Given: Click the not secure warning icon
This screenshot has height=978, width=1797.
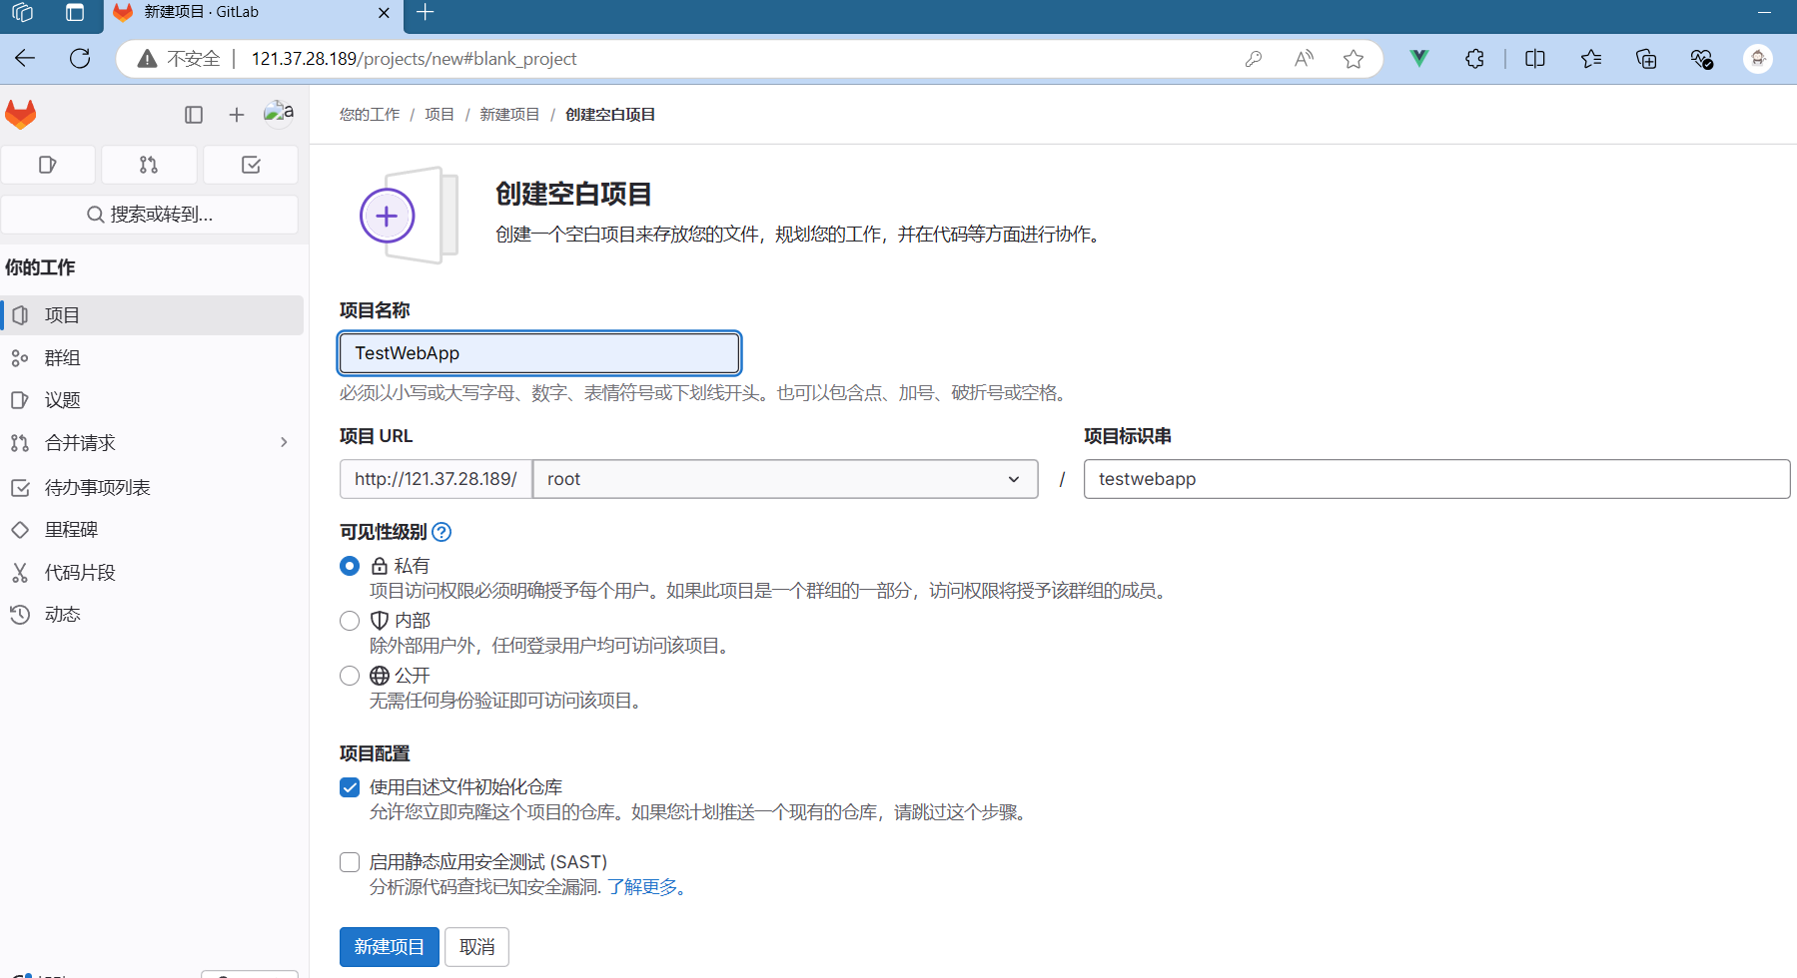Looking at the screenshot, I should tap(147, 59).
